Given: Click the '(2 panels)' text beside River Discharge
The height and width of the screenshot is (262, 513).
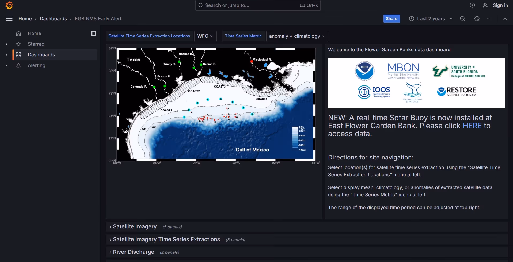Looking at the screenshot, I should click(170, 252).
